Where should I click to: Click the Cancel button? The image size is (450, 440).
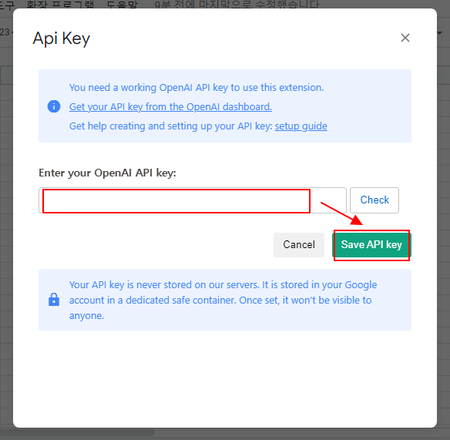click(299, 244)
